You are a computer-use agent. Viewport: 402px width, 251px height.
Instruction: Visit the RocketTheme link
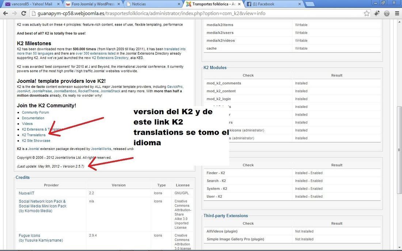coord(88,91)
